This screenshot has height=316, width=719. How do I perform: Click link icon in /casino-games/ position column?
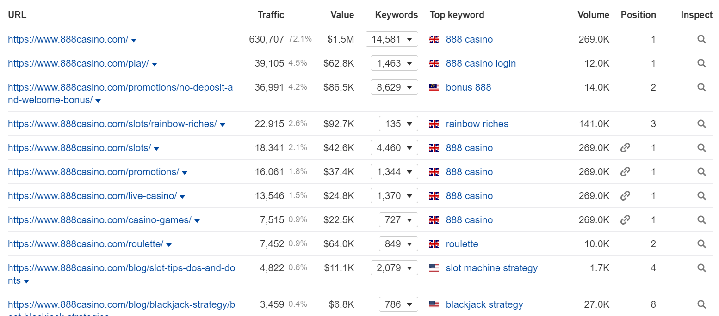pyautogui.click(x=625, y=220)
